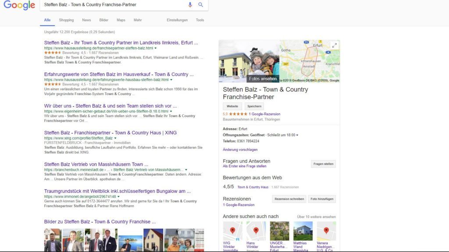Open Matthias Wand Massivhaus thumbnail
This screenshot has width=449, height=252.
[303, 231]
